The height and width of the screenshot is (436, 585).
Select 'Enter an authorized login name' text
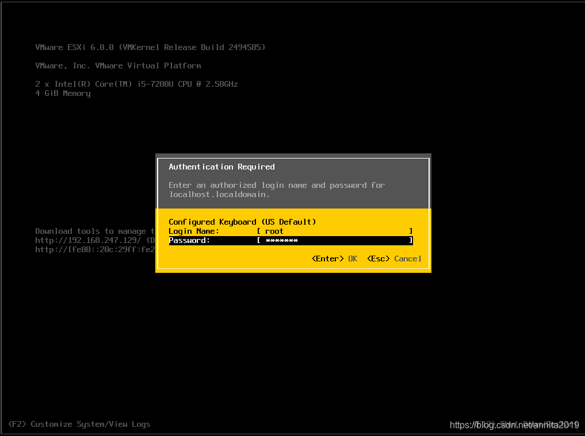click(x=238, y=185)
